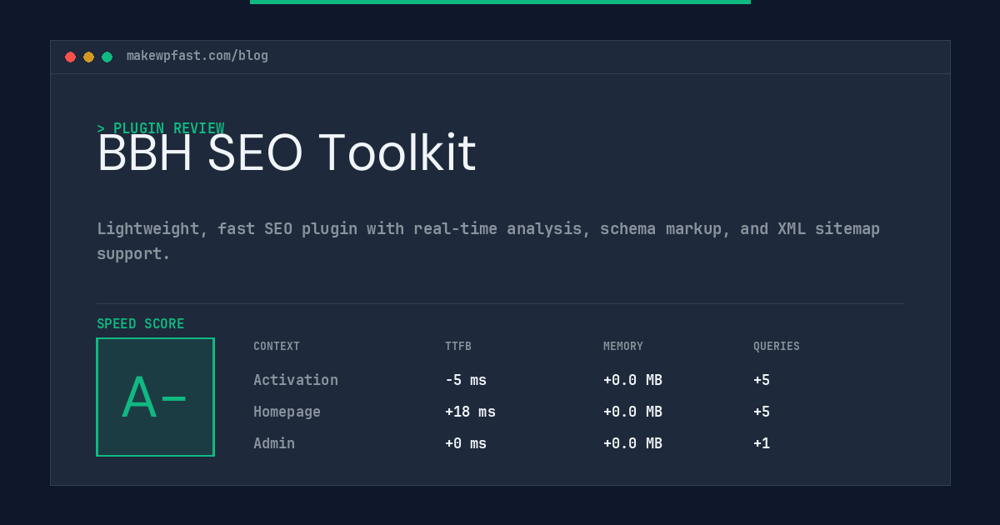Click the MEMORY column header
The image size is (1000, 525).
[x=623, y=347]
